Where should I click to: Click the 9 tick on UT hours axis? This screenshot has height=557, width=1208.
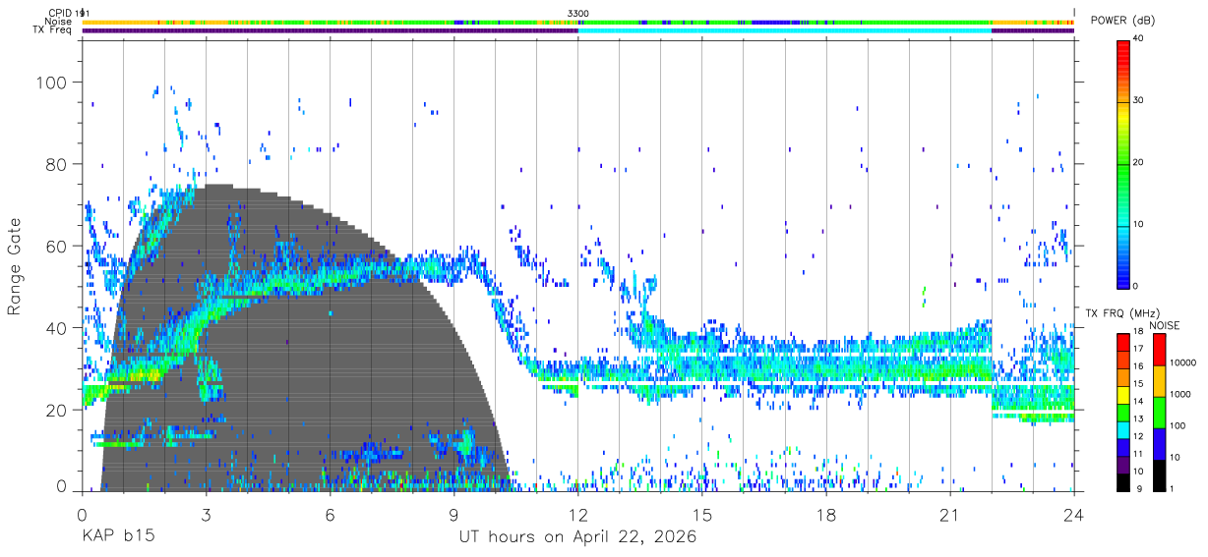point(454,515)
